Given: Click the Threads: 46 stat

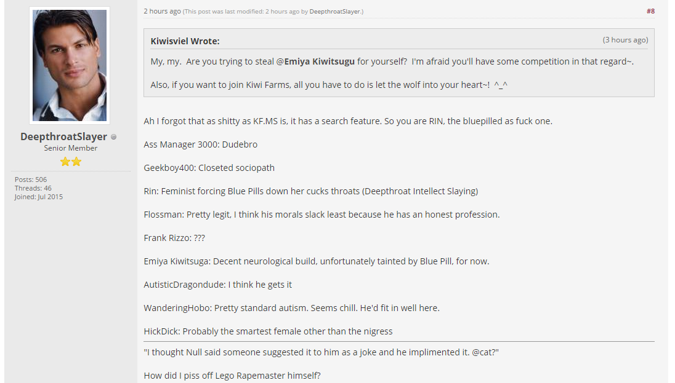Looking at the screenshot, I should point(33,188).
